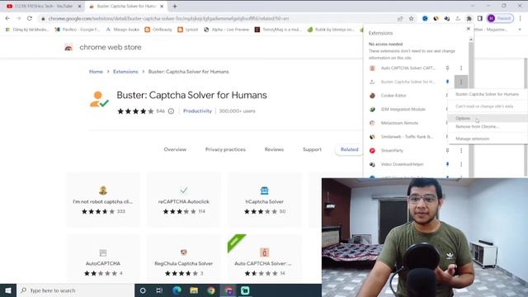Image resolution: width=528 pixels, height=297 pixels.
Task: Open Chrome three-dot main menu
Action: pos(521,18)
